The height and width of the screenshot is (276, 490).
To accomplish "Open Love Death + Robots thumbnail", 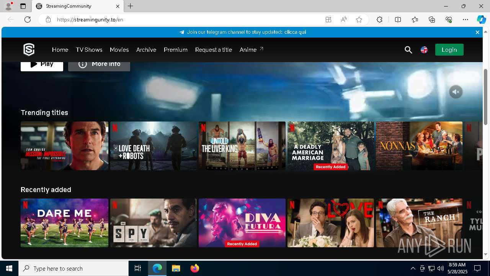I will [154, 146].
